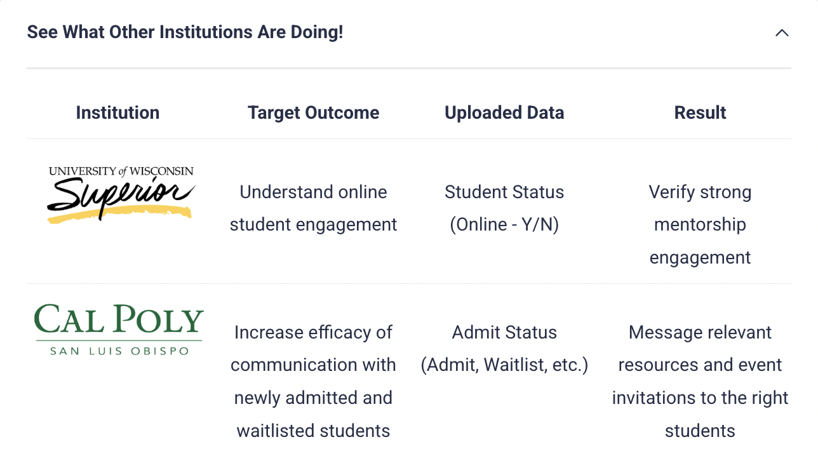
Task: Select the "Understand online student engagement" cell
Action: pos(313,208)
